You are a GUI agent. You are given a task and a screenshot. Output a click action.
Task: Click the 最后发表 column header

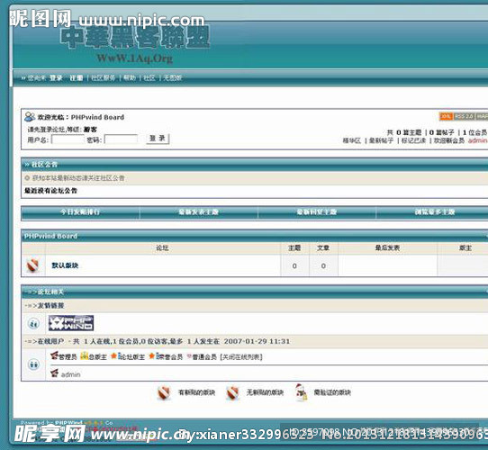[387, 248]
